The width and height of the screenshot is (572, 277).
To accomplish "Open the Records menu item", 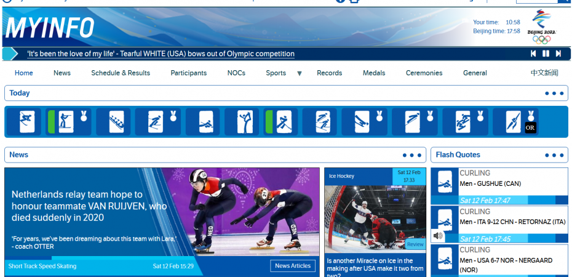I will [x=330, y=73].
